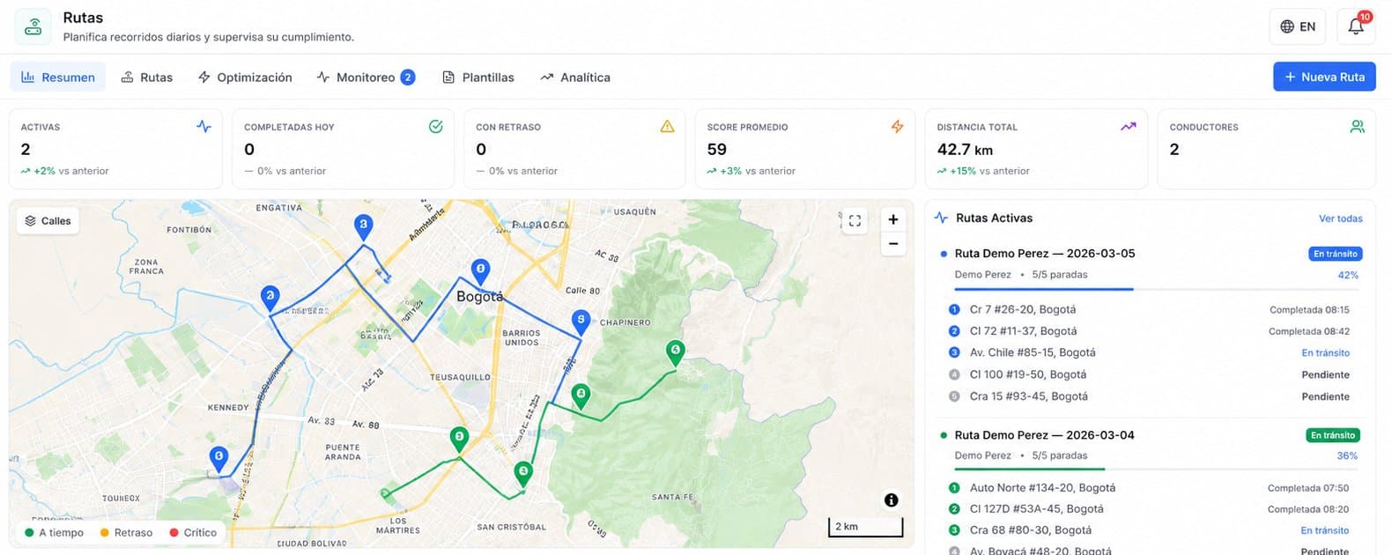Click the Distancia Total trend icon

1128,127
